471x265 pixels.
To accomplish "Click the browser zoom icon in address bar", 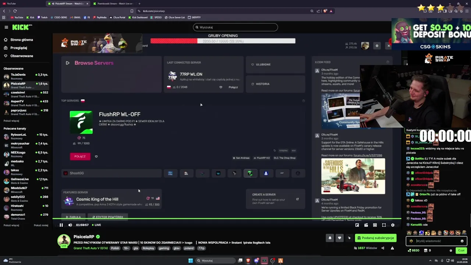I will 312,11.
